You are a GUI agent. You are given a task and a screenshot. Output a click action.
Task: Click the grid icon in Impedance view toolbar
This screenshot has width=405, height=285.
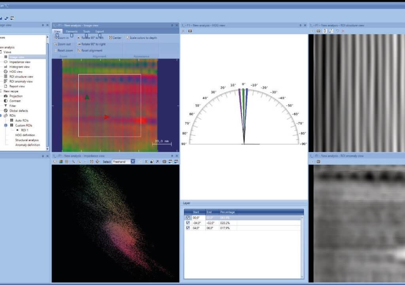coord(66,161)
